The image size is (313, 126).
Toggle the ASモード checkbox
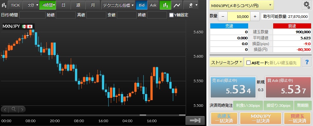click(248, 63)
